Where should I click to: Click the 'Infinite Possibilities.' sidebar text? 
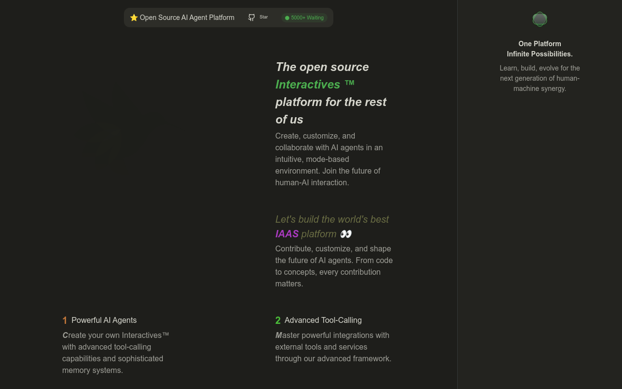click(540, 54)
